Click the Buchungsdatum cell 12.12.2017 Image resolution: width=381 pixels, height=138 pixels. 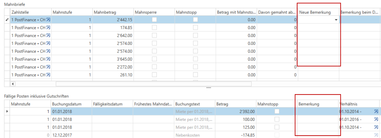point(72,135)
